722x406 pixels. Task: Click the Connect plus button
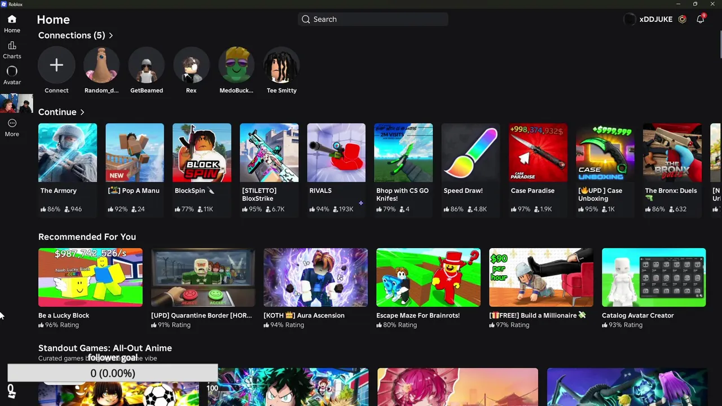(x=56, y=65)
